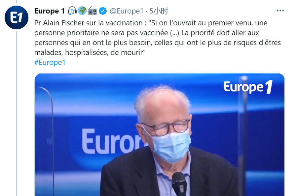Screen dimensions: 298x196
Task: Follow the #Europe1 hashtag link
Action: coord(50,62)
